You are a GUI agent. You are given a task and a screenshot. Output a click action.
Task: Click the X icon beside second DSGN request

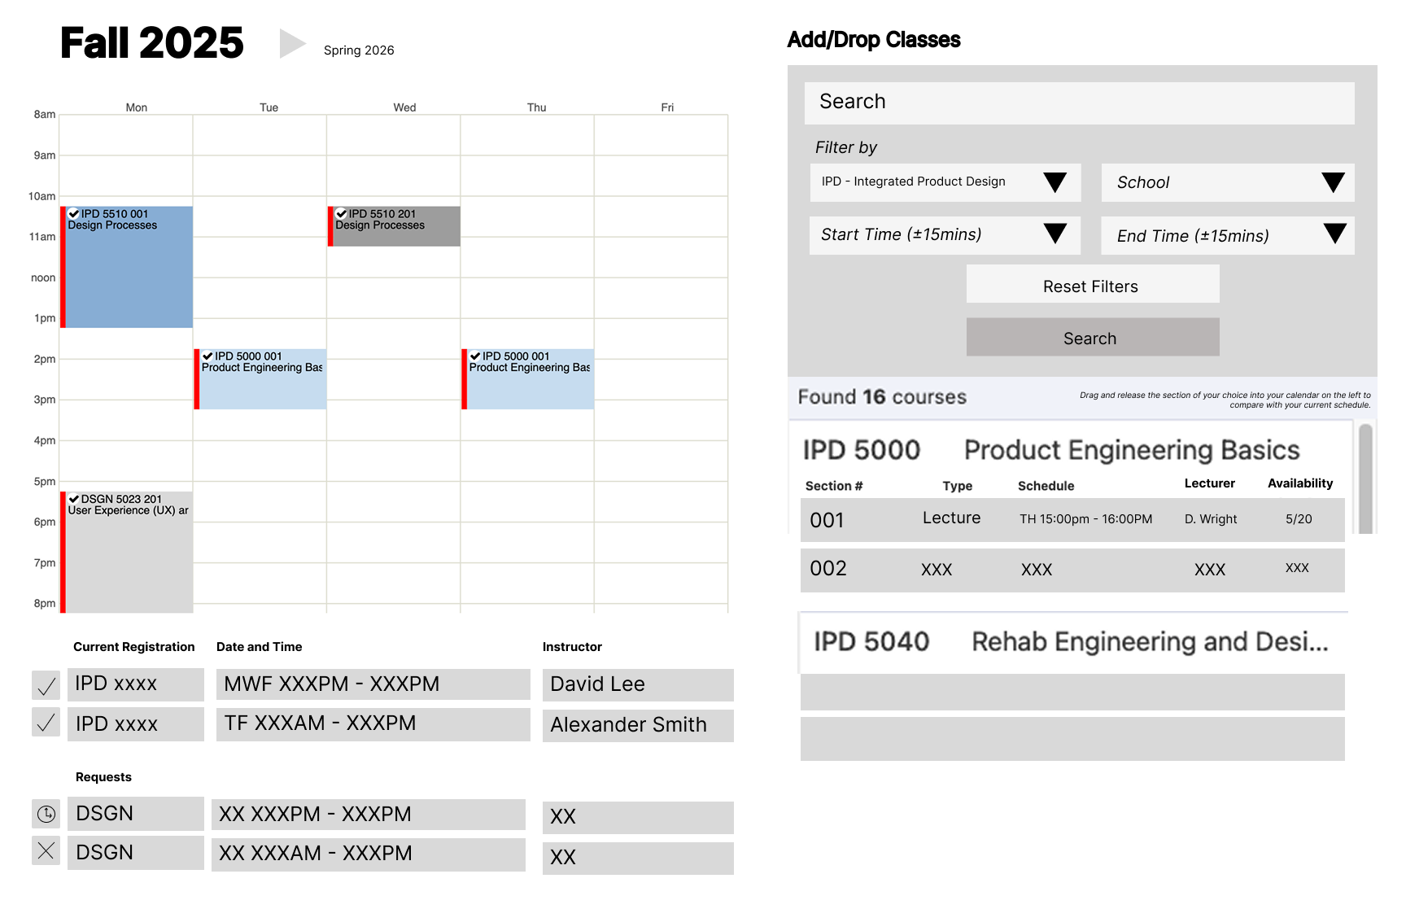(46, 851)
